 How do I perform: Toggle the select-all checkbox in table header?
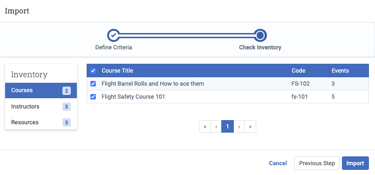(93, 71)
